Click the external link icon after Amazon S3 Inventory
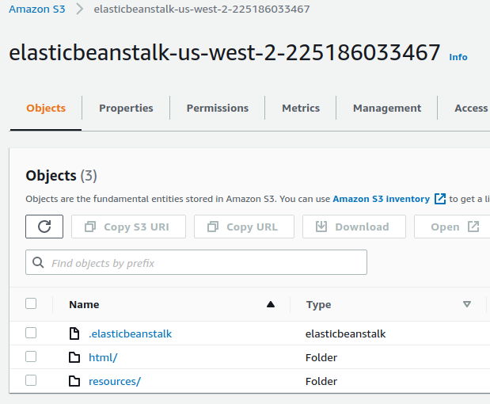This screenshot has height=404, width=490. click(x=440, y=199)
